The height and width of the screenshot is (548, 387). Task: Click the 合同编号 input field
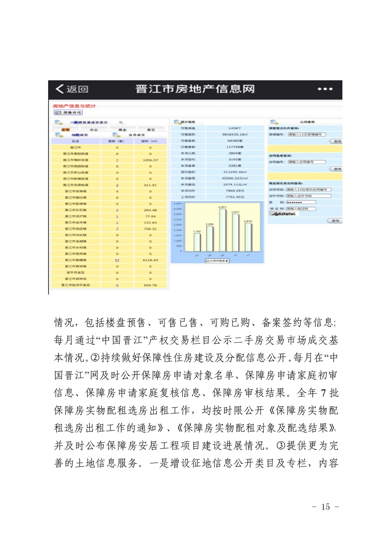click(x=307, y=162)
